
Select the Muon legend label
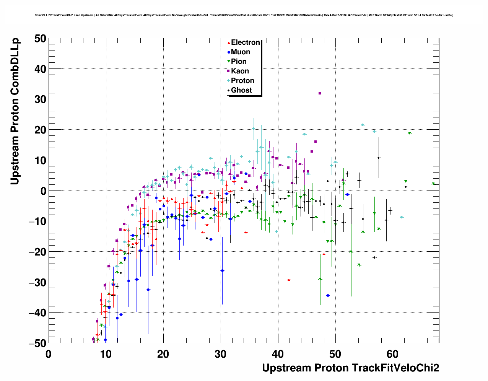[x=241, y=52]
